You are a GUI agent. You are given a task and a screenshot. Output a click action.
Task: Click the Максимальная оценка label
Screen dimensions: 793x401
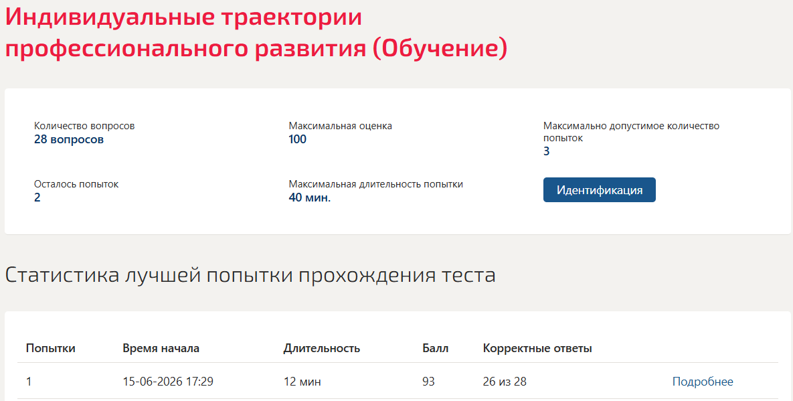click(x=341, y=126)
